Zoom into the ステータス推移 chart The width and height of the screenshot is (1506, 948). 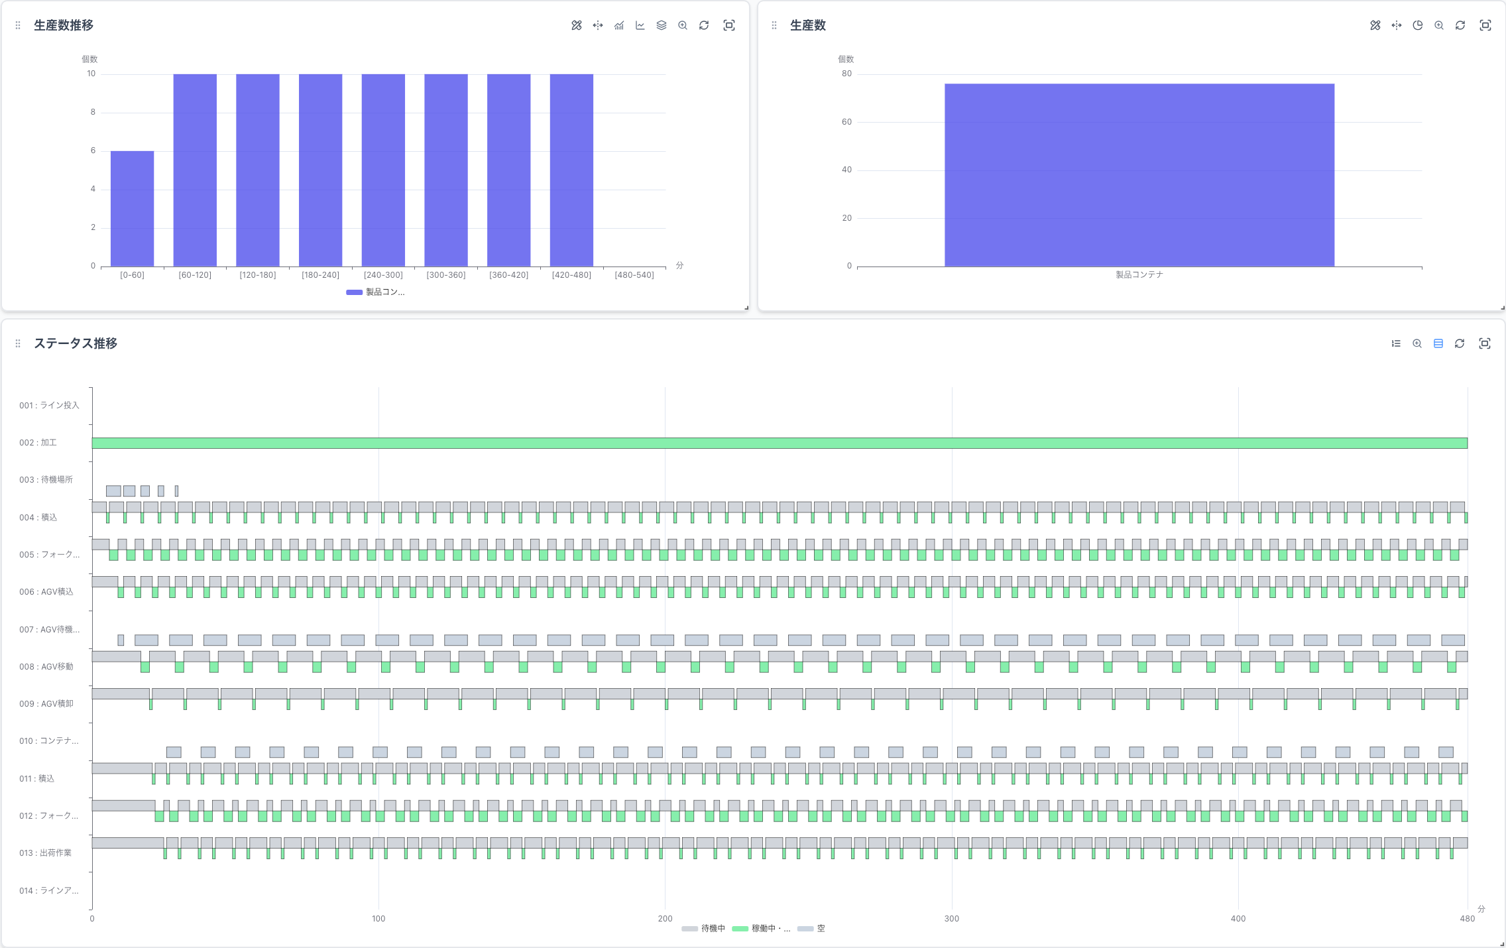(x=1417, y=343)
